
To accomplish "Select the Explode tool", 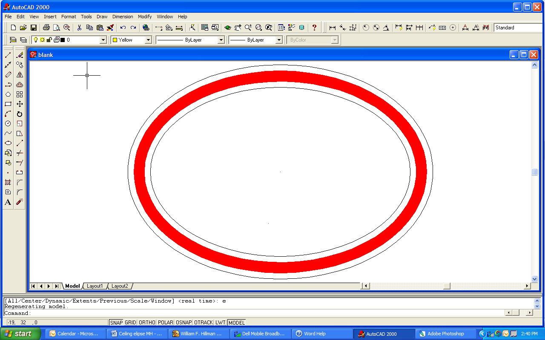I will 20,202.
